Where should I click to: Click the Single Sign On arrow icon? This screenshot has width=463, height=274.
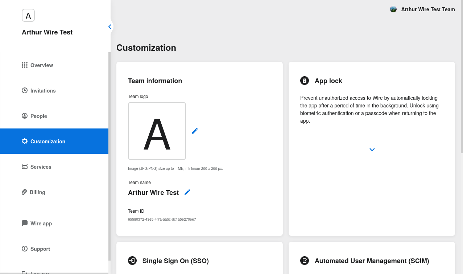point(132,261)
